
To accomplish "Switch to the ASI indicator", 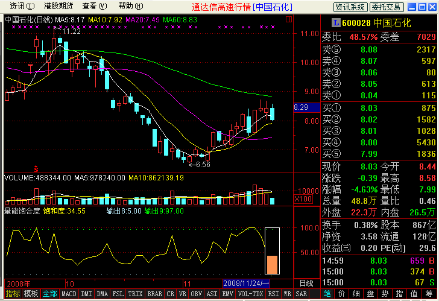I will 212,294.
